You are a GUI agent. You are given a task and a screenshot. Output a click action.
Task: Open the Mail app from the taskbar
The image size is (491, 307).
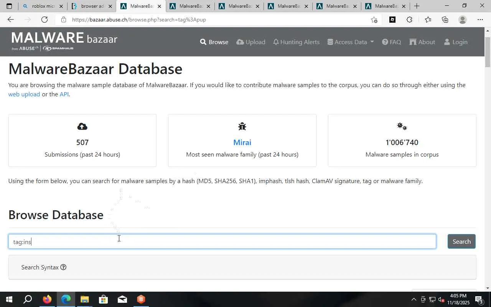(x=122, y=299)
